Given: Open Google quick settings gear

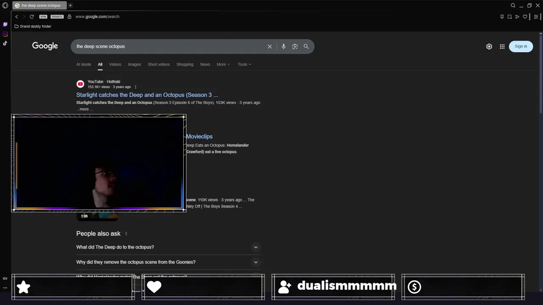Looking at the screenshot, I should point(489,47).
